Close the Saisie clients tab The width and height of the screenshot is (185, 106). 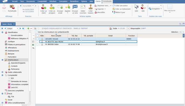tap(14, 24)
